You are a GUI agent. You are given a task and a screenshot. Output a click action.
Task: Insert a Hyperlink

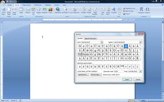coord(58,10)
